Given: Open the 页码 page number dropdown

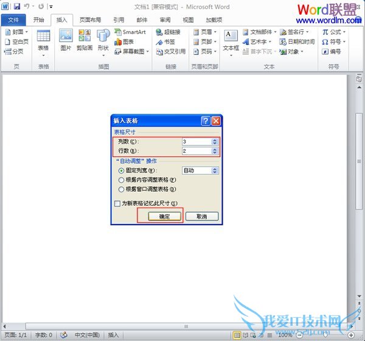Looking at the screenshot, I should click(x=205, y=52).
